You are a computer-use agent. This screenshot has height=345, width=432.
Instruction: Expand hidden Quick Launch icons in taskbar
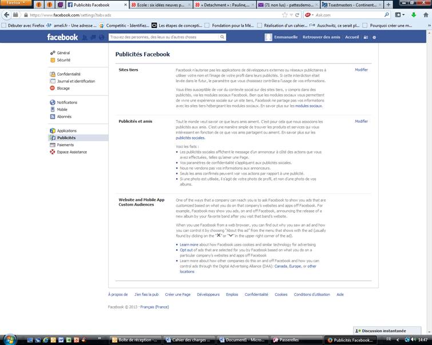click(100, 338)
